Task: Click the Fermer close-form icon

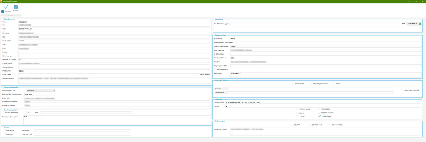Action: pyautogui.click(x=16, y=7)
